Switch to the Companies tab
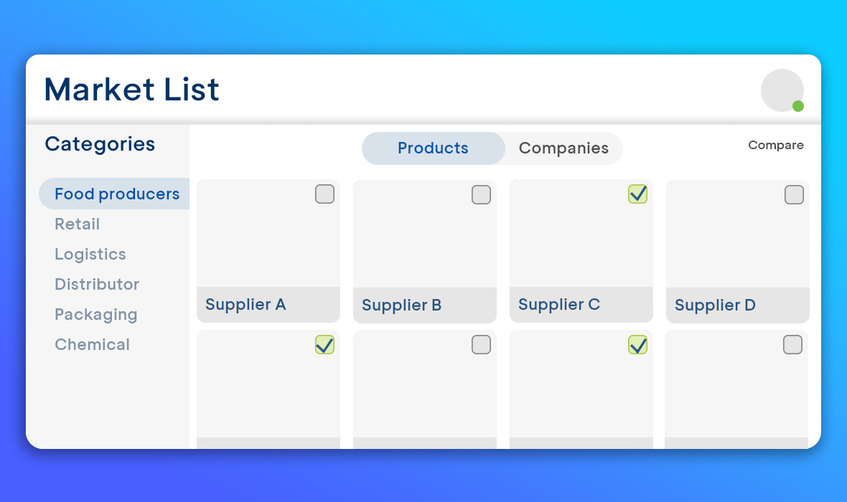This screenshot has height=502, width=847. (563, 148)
